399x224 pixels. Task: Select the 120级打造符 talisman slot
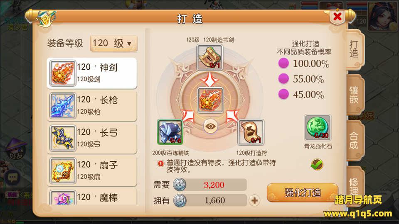coord(251,132)
